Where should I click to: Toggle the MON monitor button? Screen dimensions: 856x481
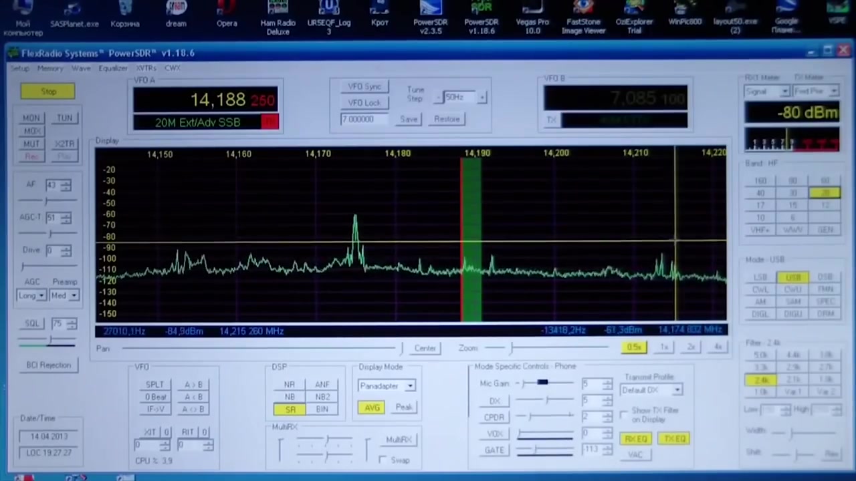pos(31,118)
